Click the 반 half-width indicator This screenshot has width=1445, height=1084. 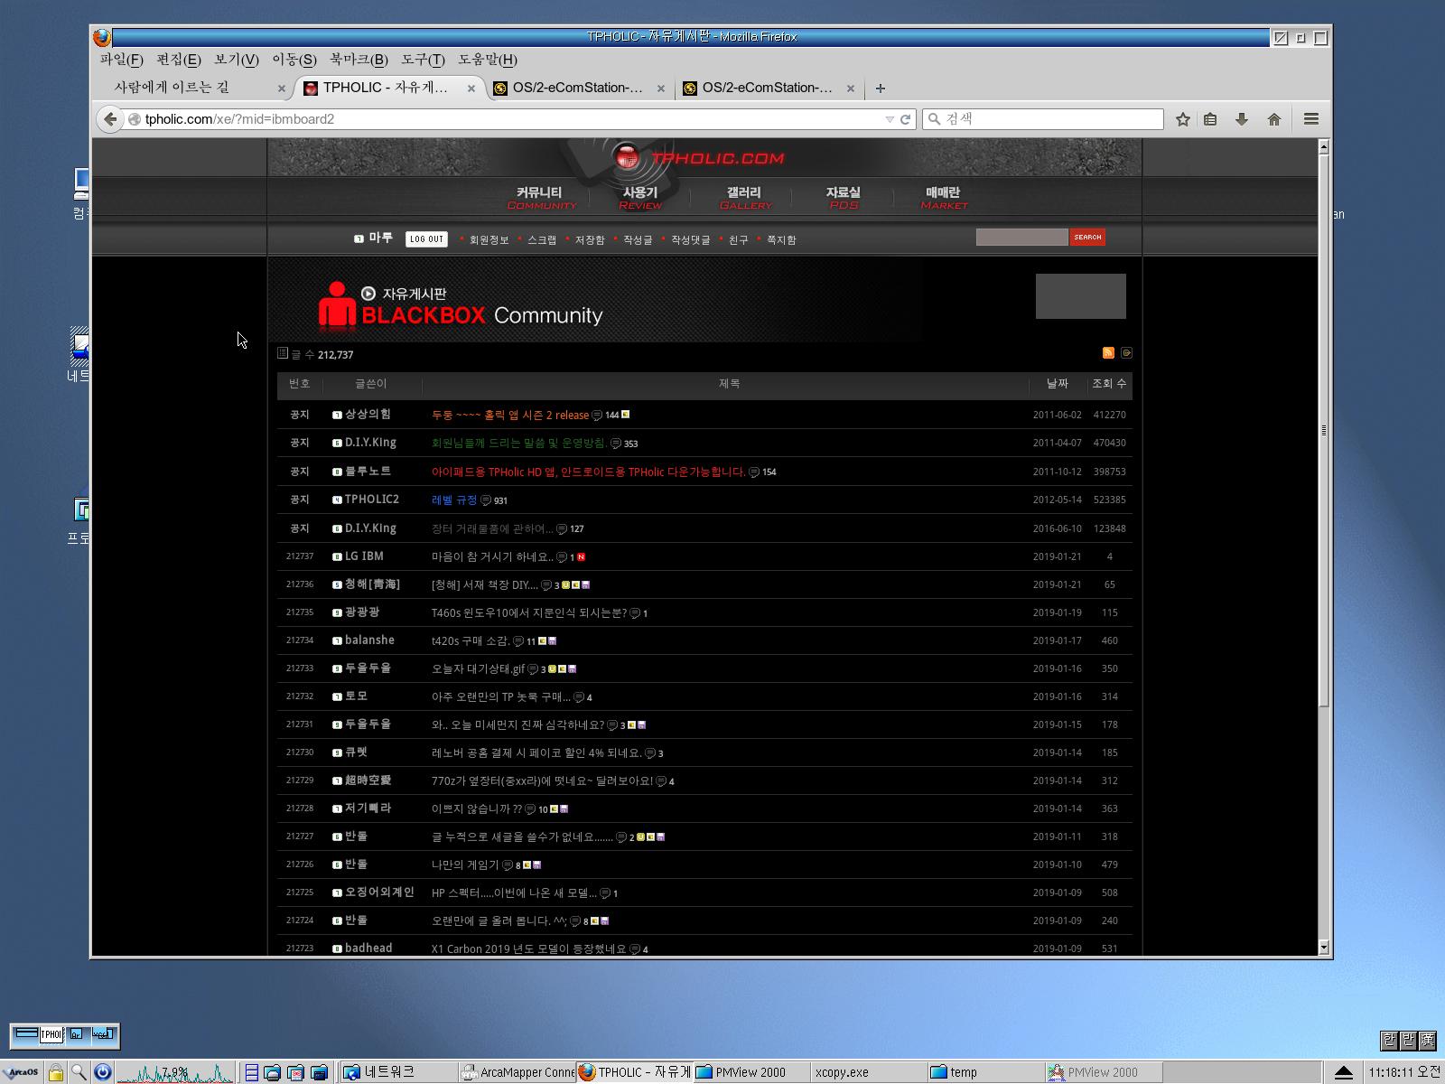point(1409,1040)
